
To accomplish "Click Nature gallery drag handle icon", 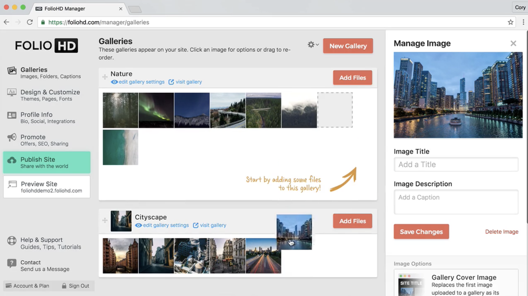I will [x=105, y=77].
